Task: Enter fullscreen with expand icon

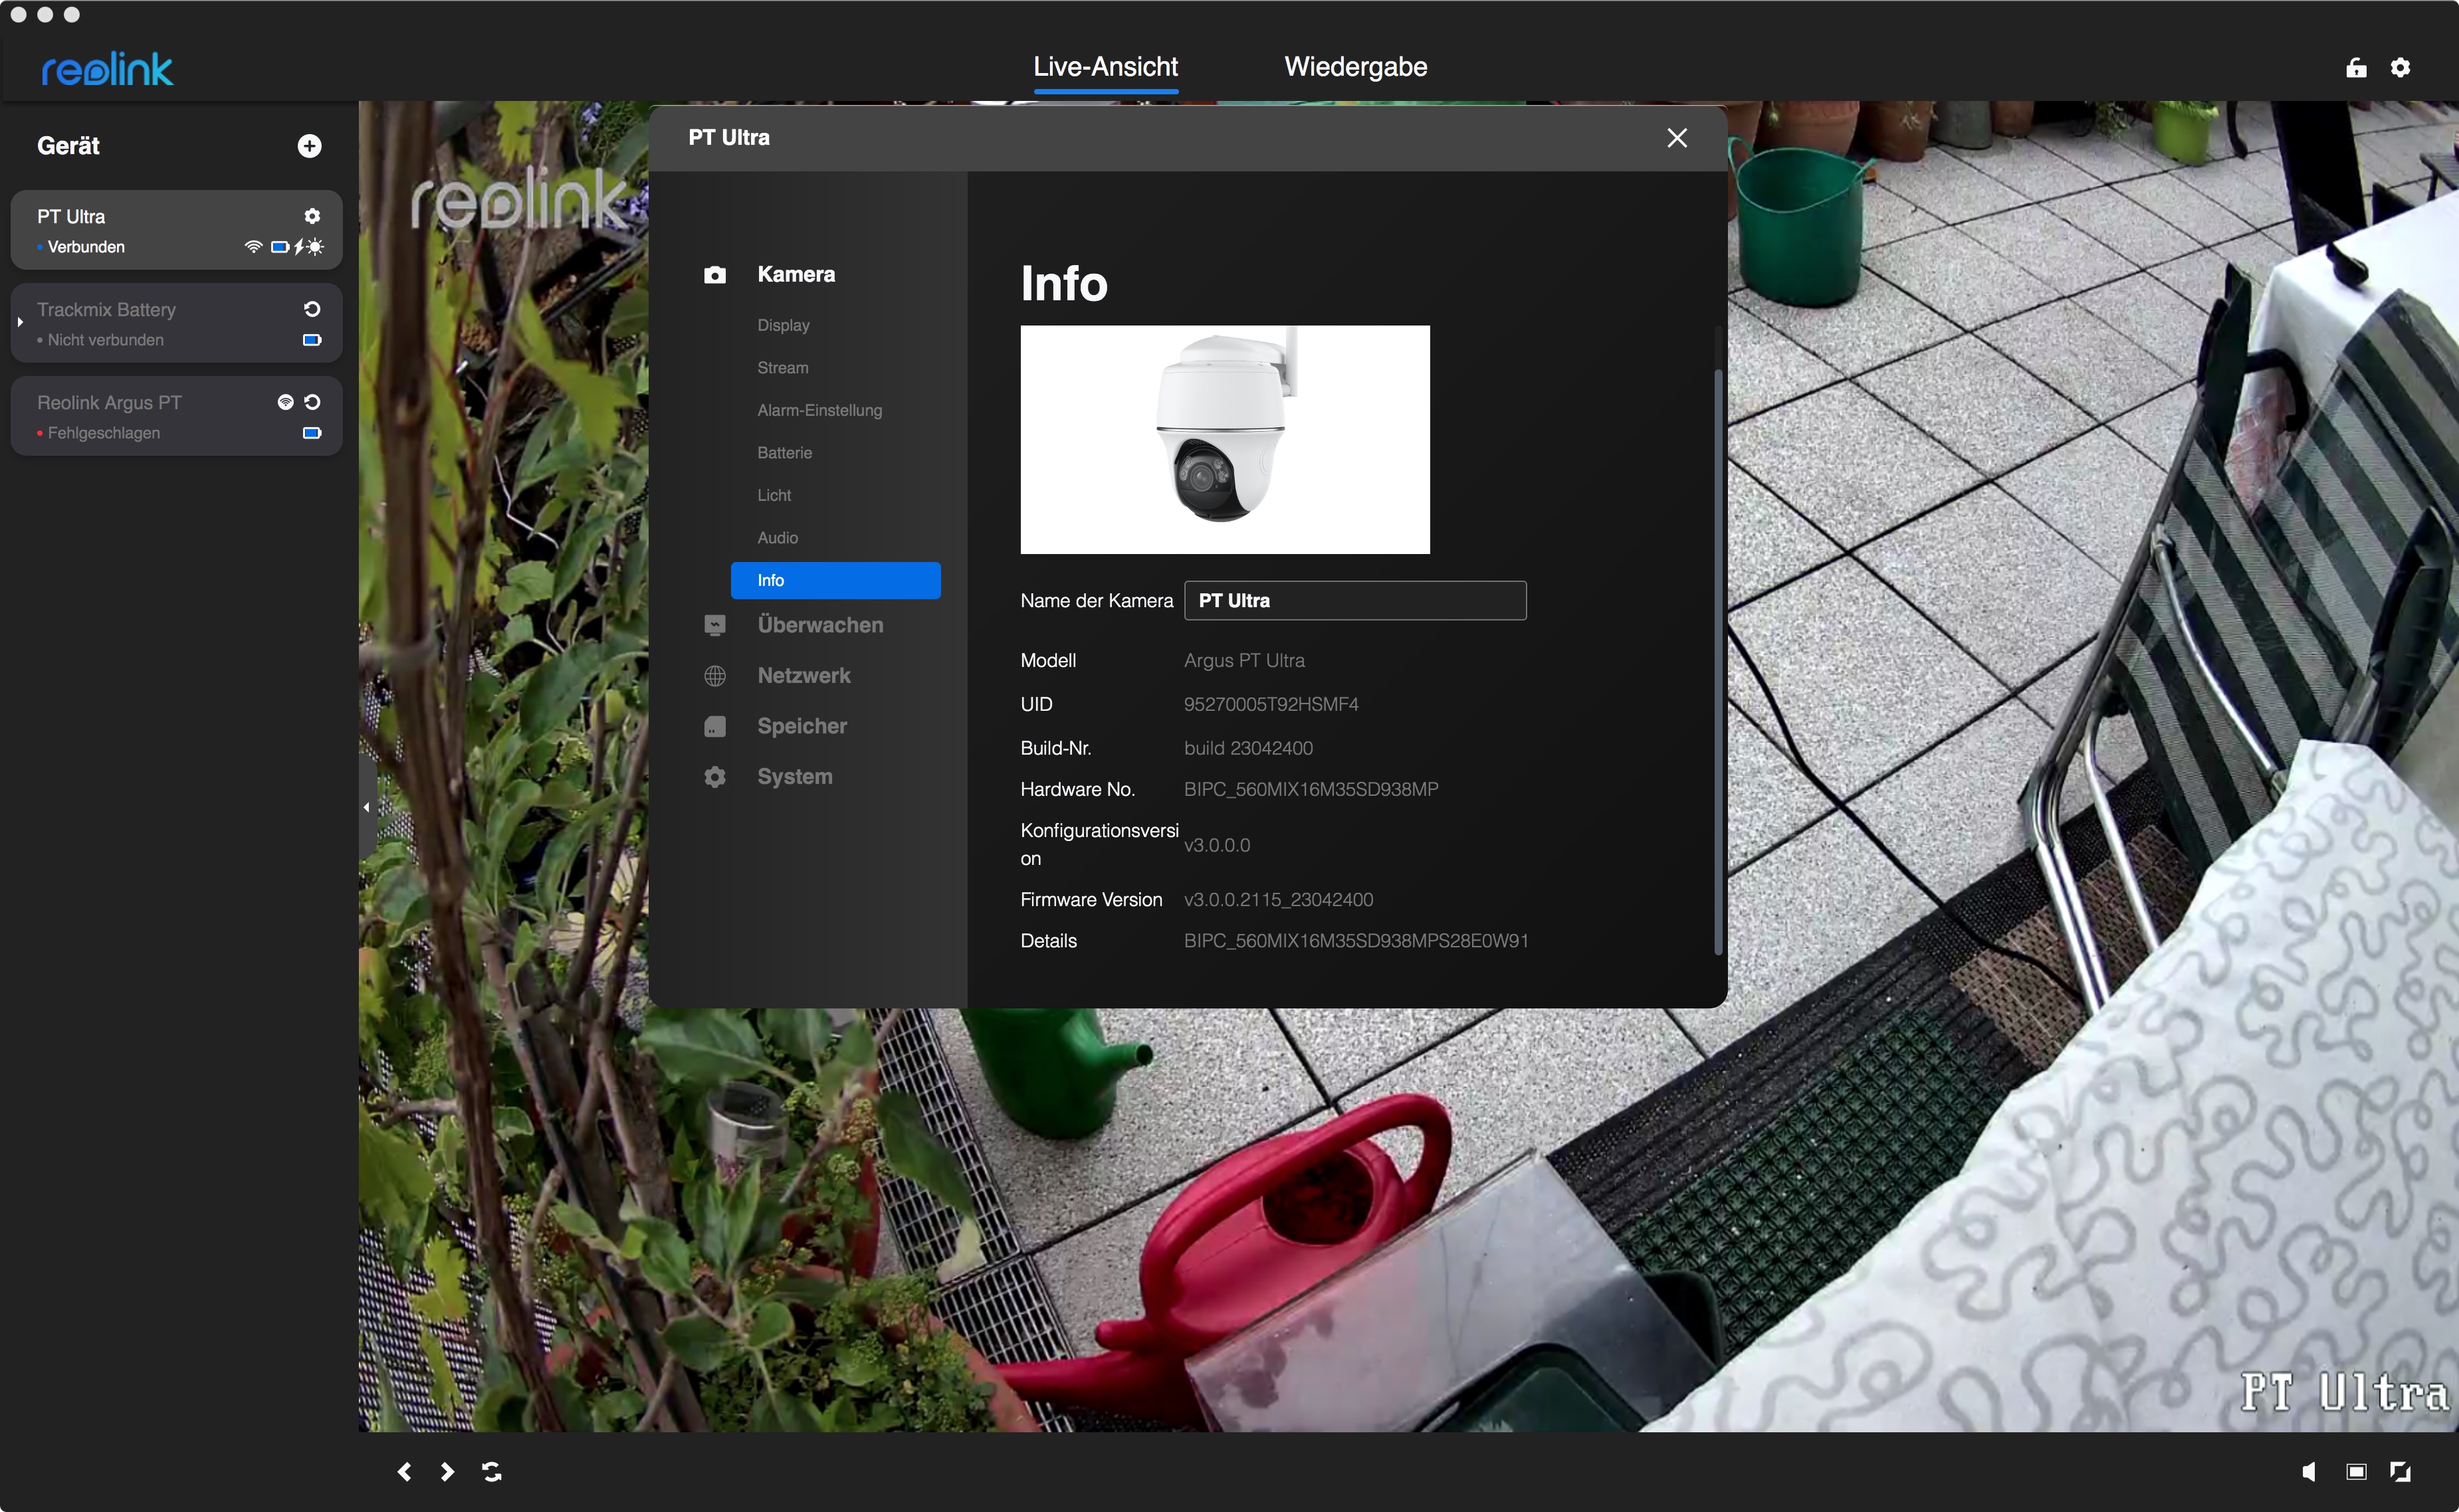Action: coord(2400,1471)
